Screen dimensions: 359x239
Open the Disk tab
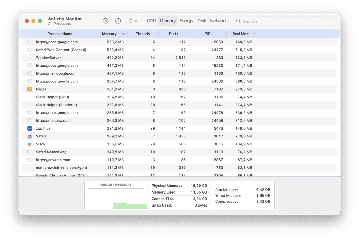[x=202, y=21]
